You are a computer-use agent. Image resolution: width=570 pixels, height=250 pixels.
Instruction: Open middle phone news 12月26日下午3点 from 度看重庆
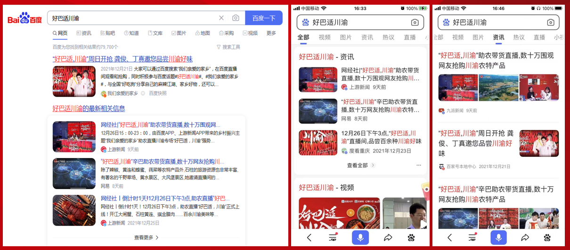point(360,142)
